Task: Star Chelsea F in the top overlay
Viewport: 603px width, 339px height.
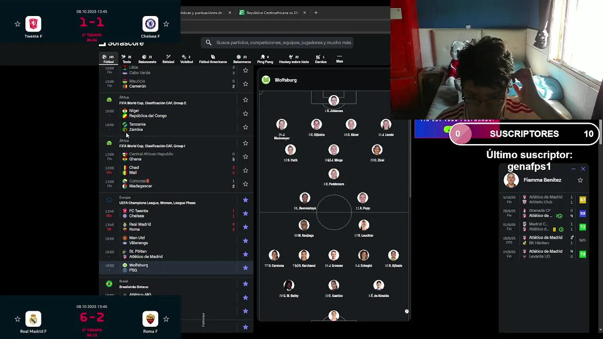Action: tap(166, 24)
